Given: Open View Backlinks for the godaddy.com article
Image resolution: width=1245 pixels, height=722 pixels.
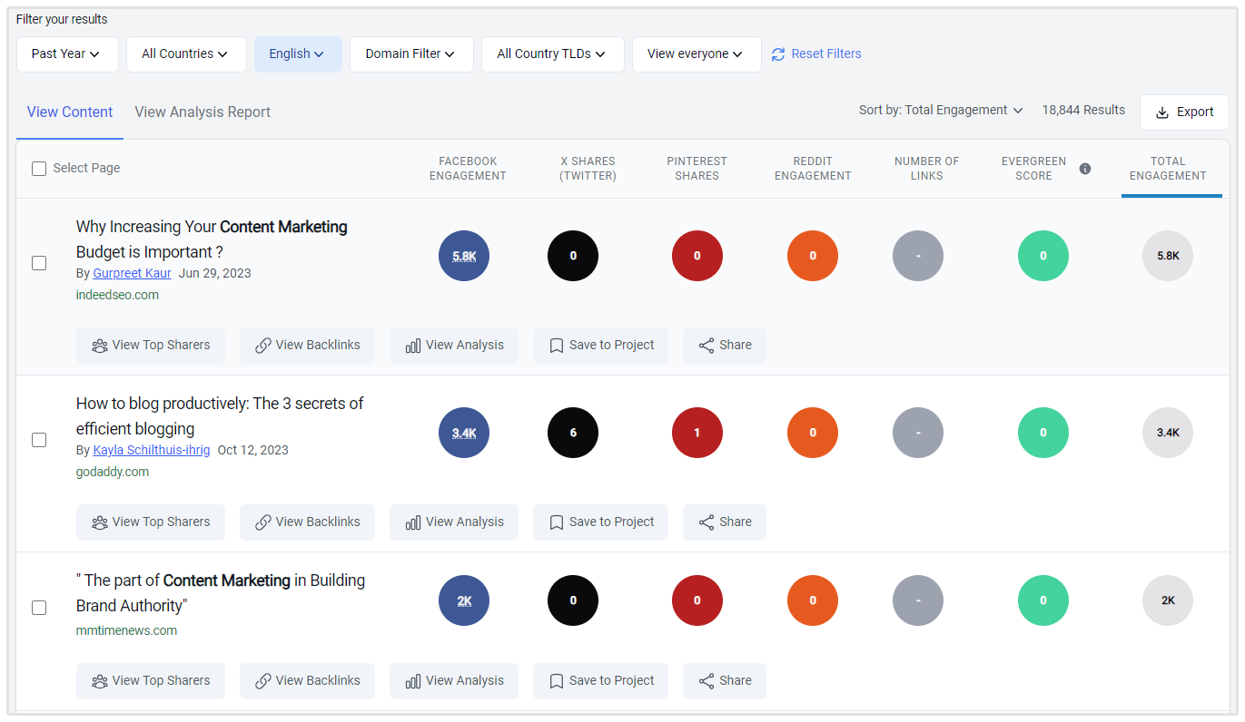Looking at the screenshot, I should point(307,522).
